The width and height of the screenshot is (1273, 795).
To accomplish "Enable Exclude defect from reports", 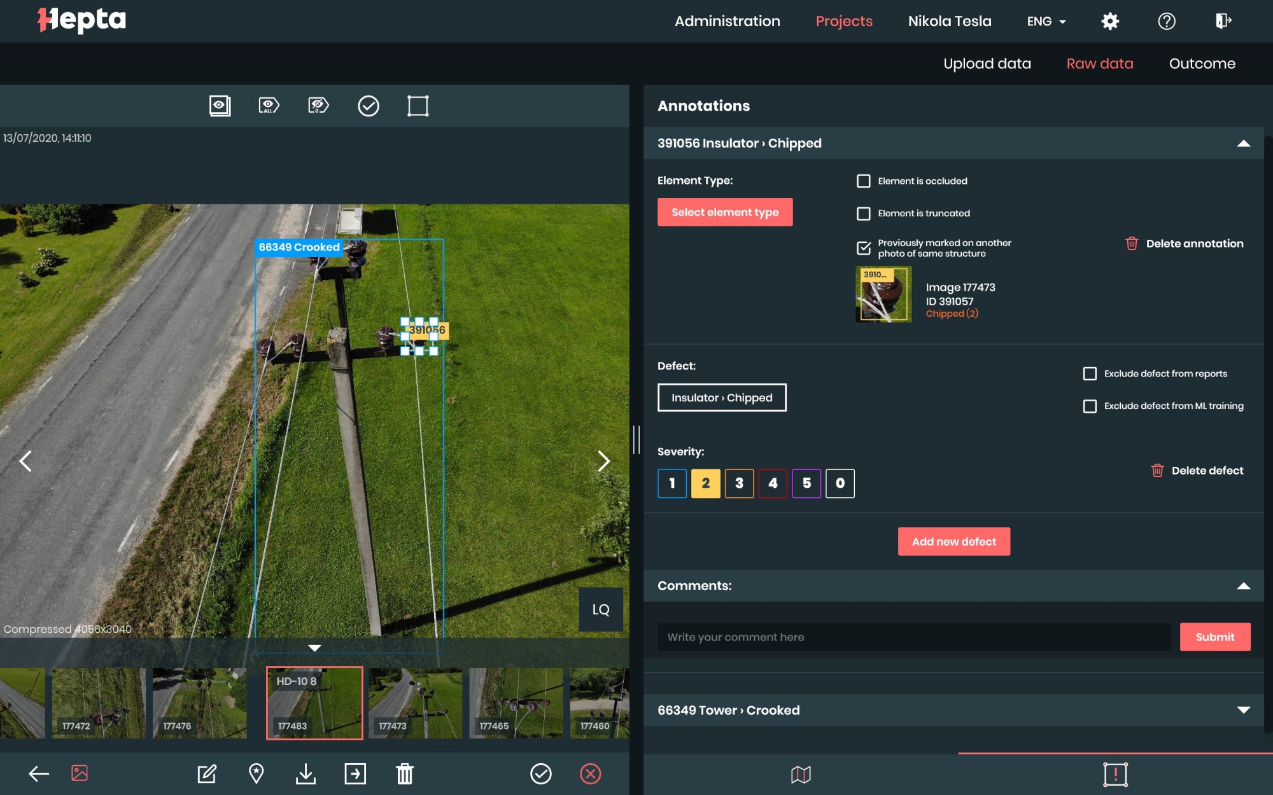I will 1090,373.
